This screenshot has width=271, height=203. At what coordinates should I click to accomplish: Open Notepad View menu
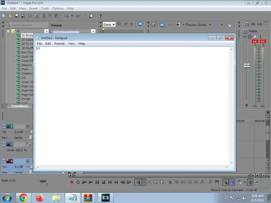click(x=71, y=44)
